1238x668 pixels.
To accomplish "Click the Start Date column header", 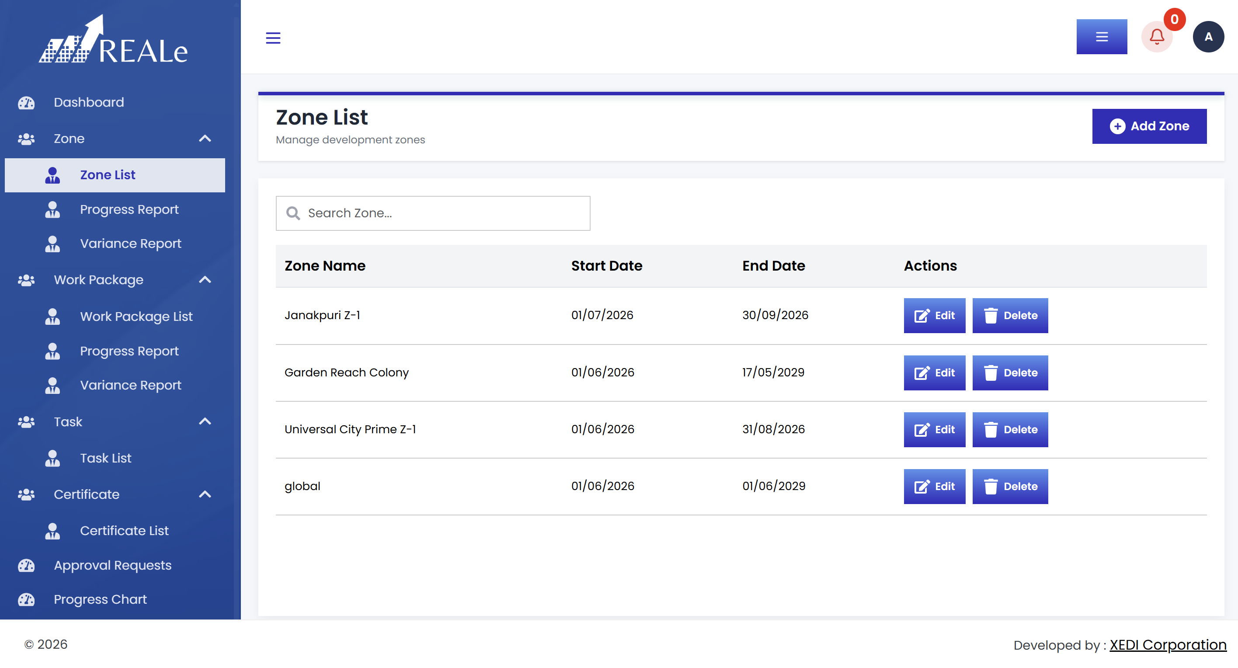I will 606,266.
